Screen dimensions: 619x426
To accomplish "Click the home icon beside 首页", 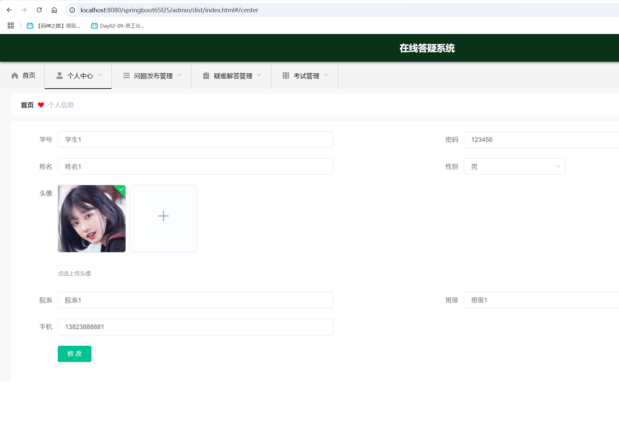I will [15, 76].
